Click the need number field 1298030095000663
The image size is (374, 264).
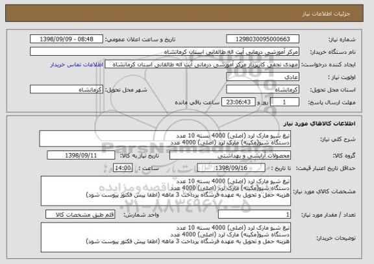[x=262, y=39]
